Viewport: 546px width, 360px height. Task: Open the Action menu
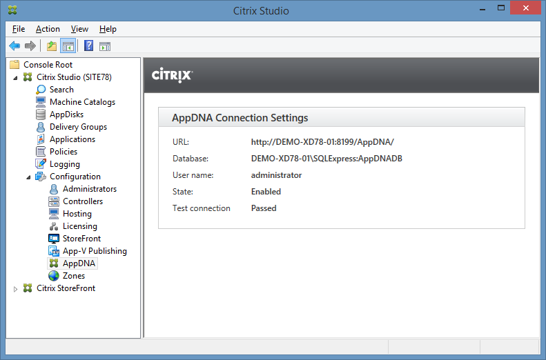48,29
